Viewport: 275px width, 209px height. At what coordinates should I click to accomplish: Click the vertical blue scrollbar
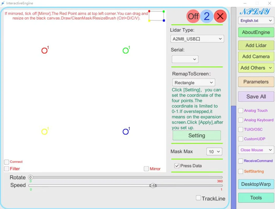point(233,157)
